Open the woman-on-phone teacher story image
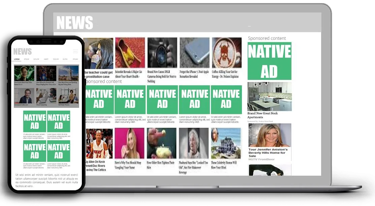This screenshot has height=206, width=375. click(x=98, y=53)
